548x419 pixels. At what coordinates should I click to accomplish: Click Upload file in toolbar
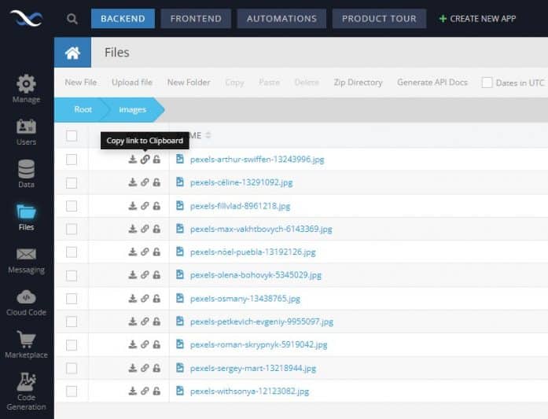[131, 83]
